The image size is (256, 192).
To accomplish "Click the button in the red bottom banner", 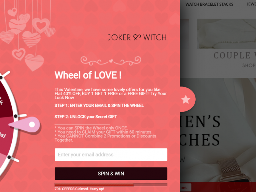I will pos(185,188).
